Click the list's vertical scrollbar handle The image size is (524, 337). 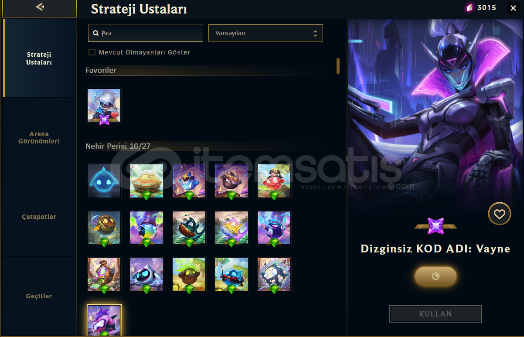338,66
